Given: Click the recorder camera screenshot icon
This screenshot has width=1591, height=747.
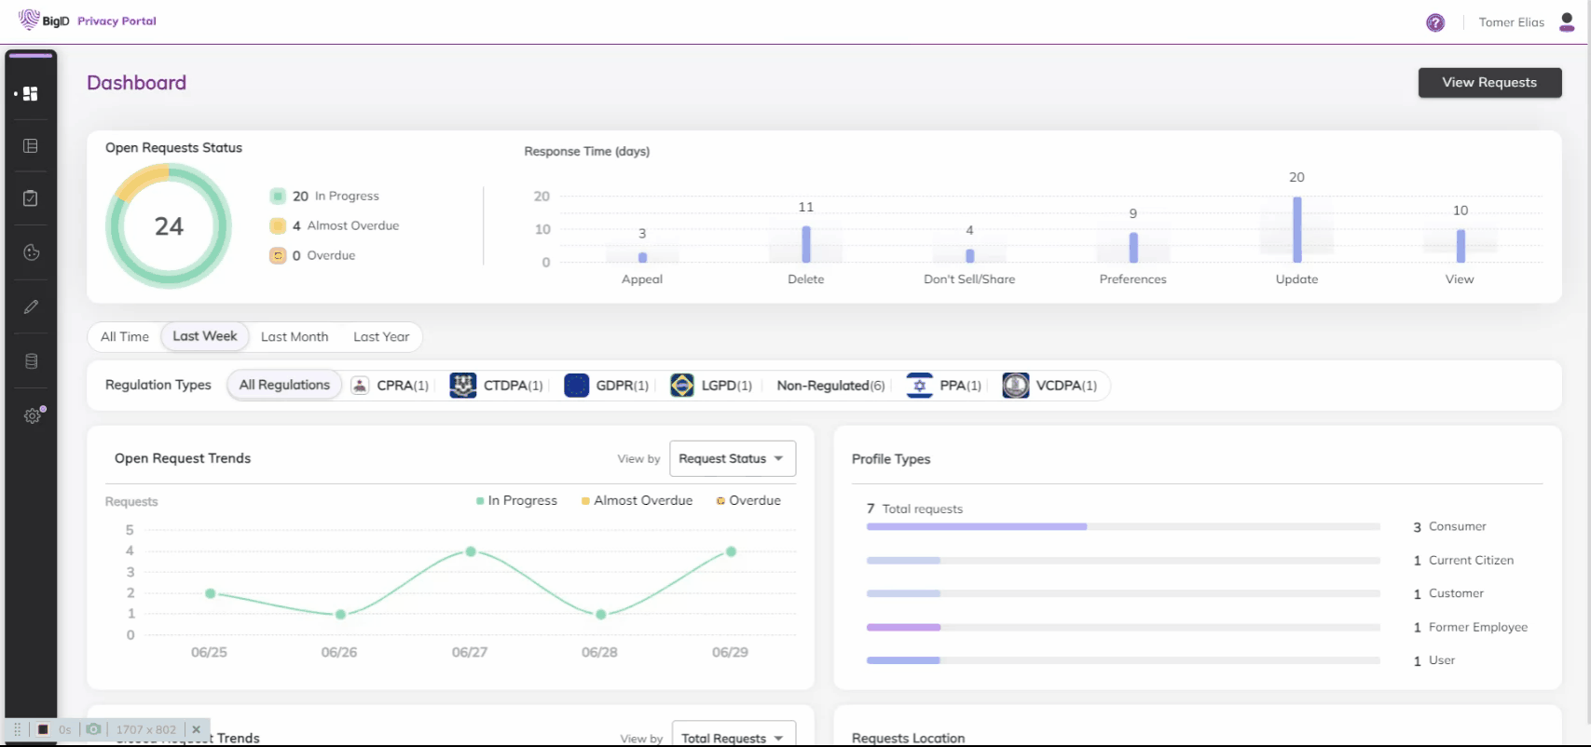Looking at the screenshot, I should [93, 729].
